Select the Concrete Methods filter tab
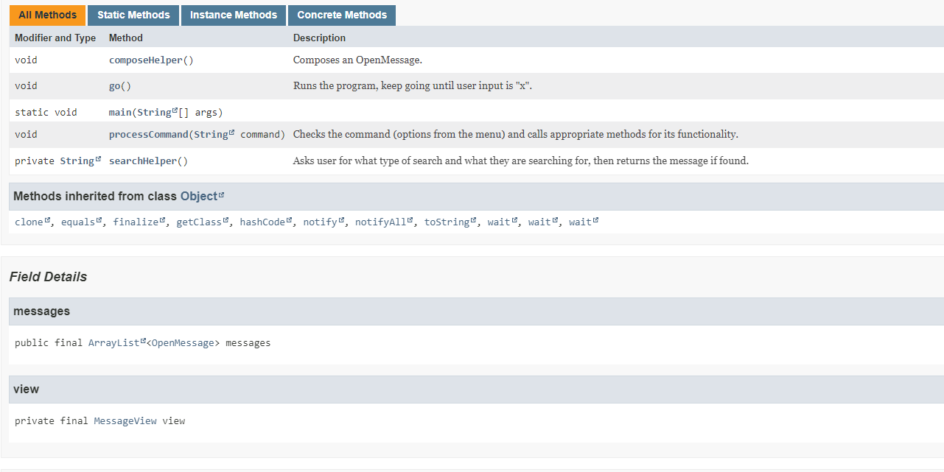 341,15
